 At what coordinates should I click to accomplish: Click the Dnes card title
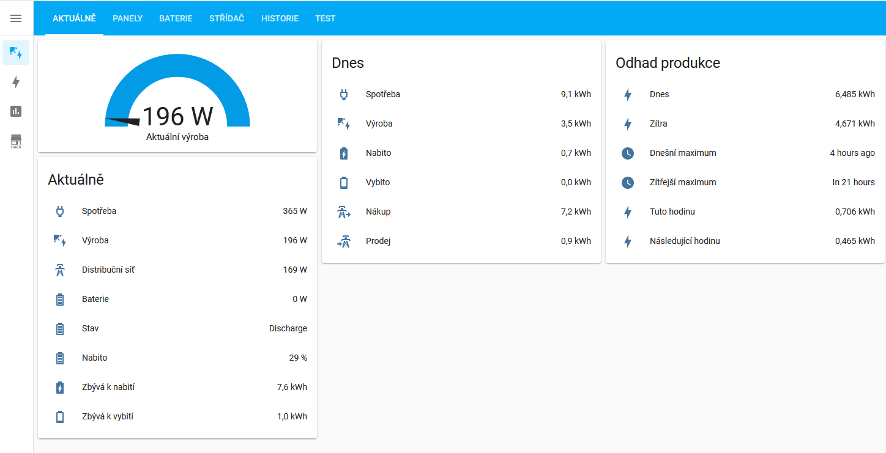pyautogui.click(x=348, y=63)
